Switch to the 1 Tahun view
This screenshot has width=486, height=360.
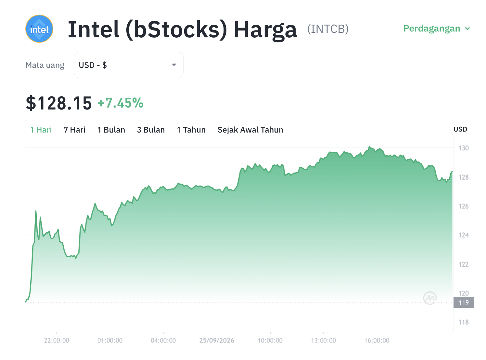point(191,130)
